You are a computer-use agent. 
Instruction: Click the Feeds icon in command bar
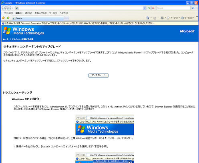coord(155,18)
